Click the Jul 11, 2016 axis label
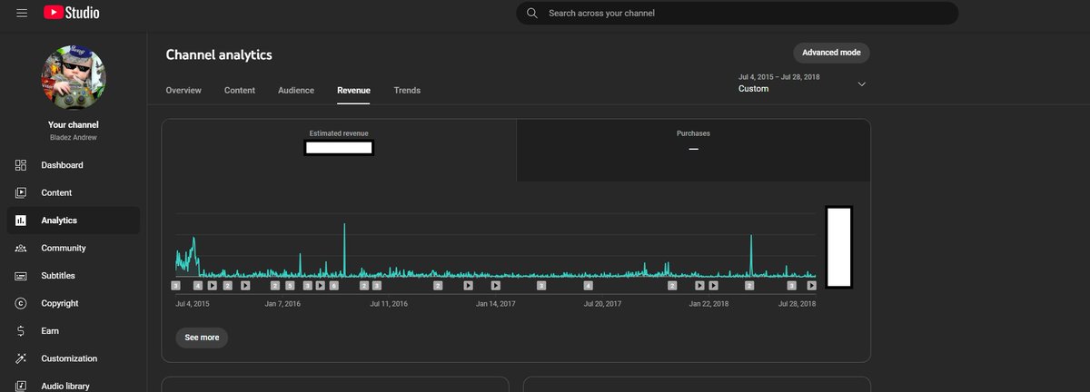Screen dimensions: 1090x392 [389, 304]
